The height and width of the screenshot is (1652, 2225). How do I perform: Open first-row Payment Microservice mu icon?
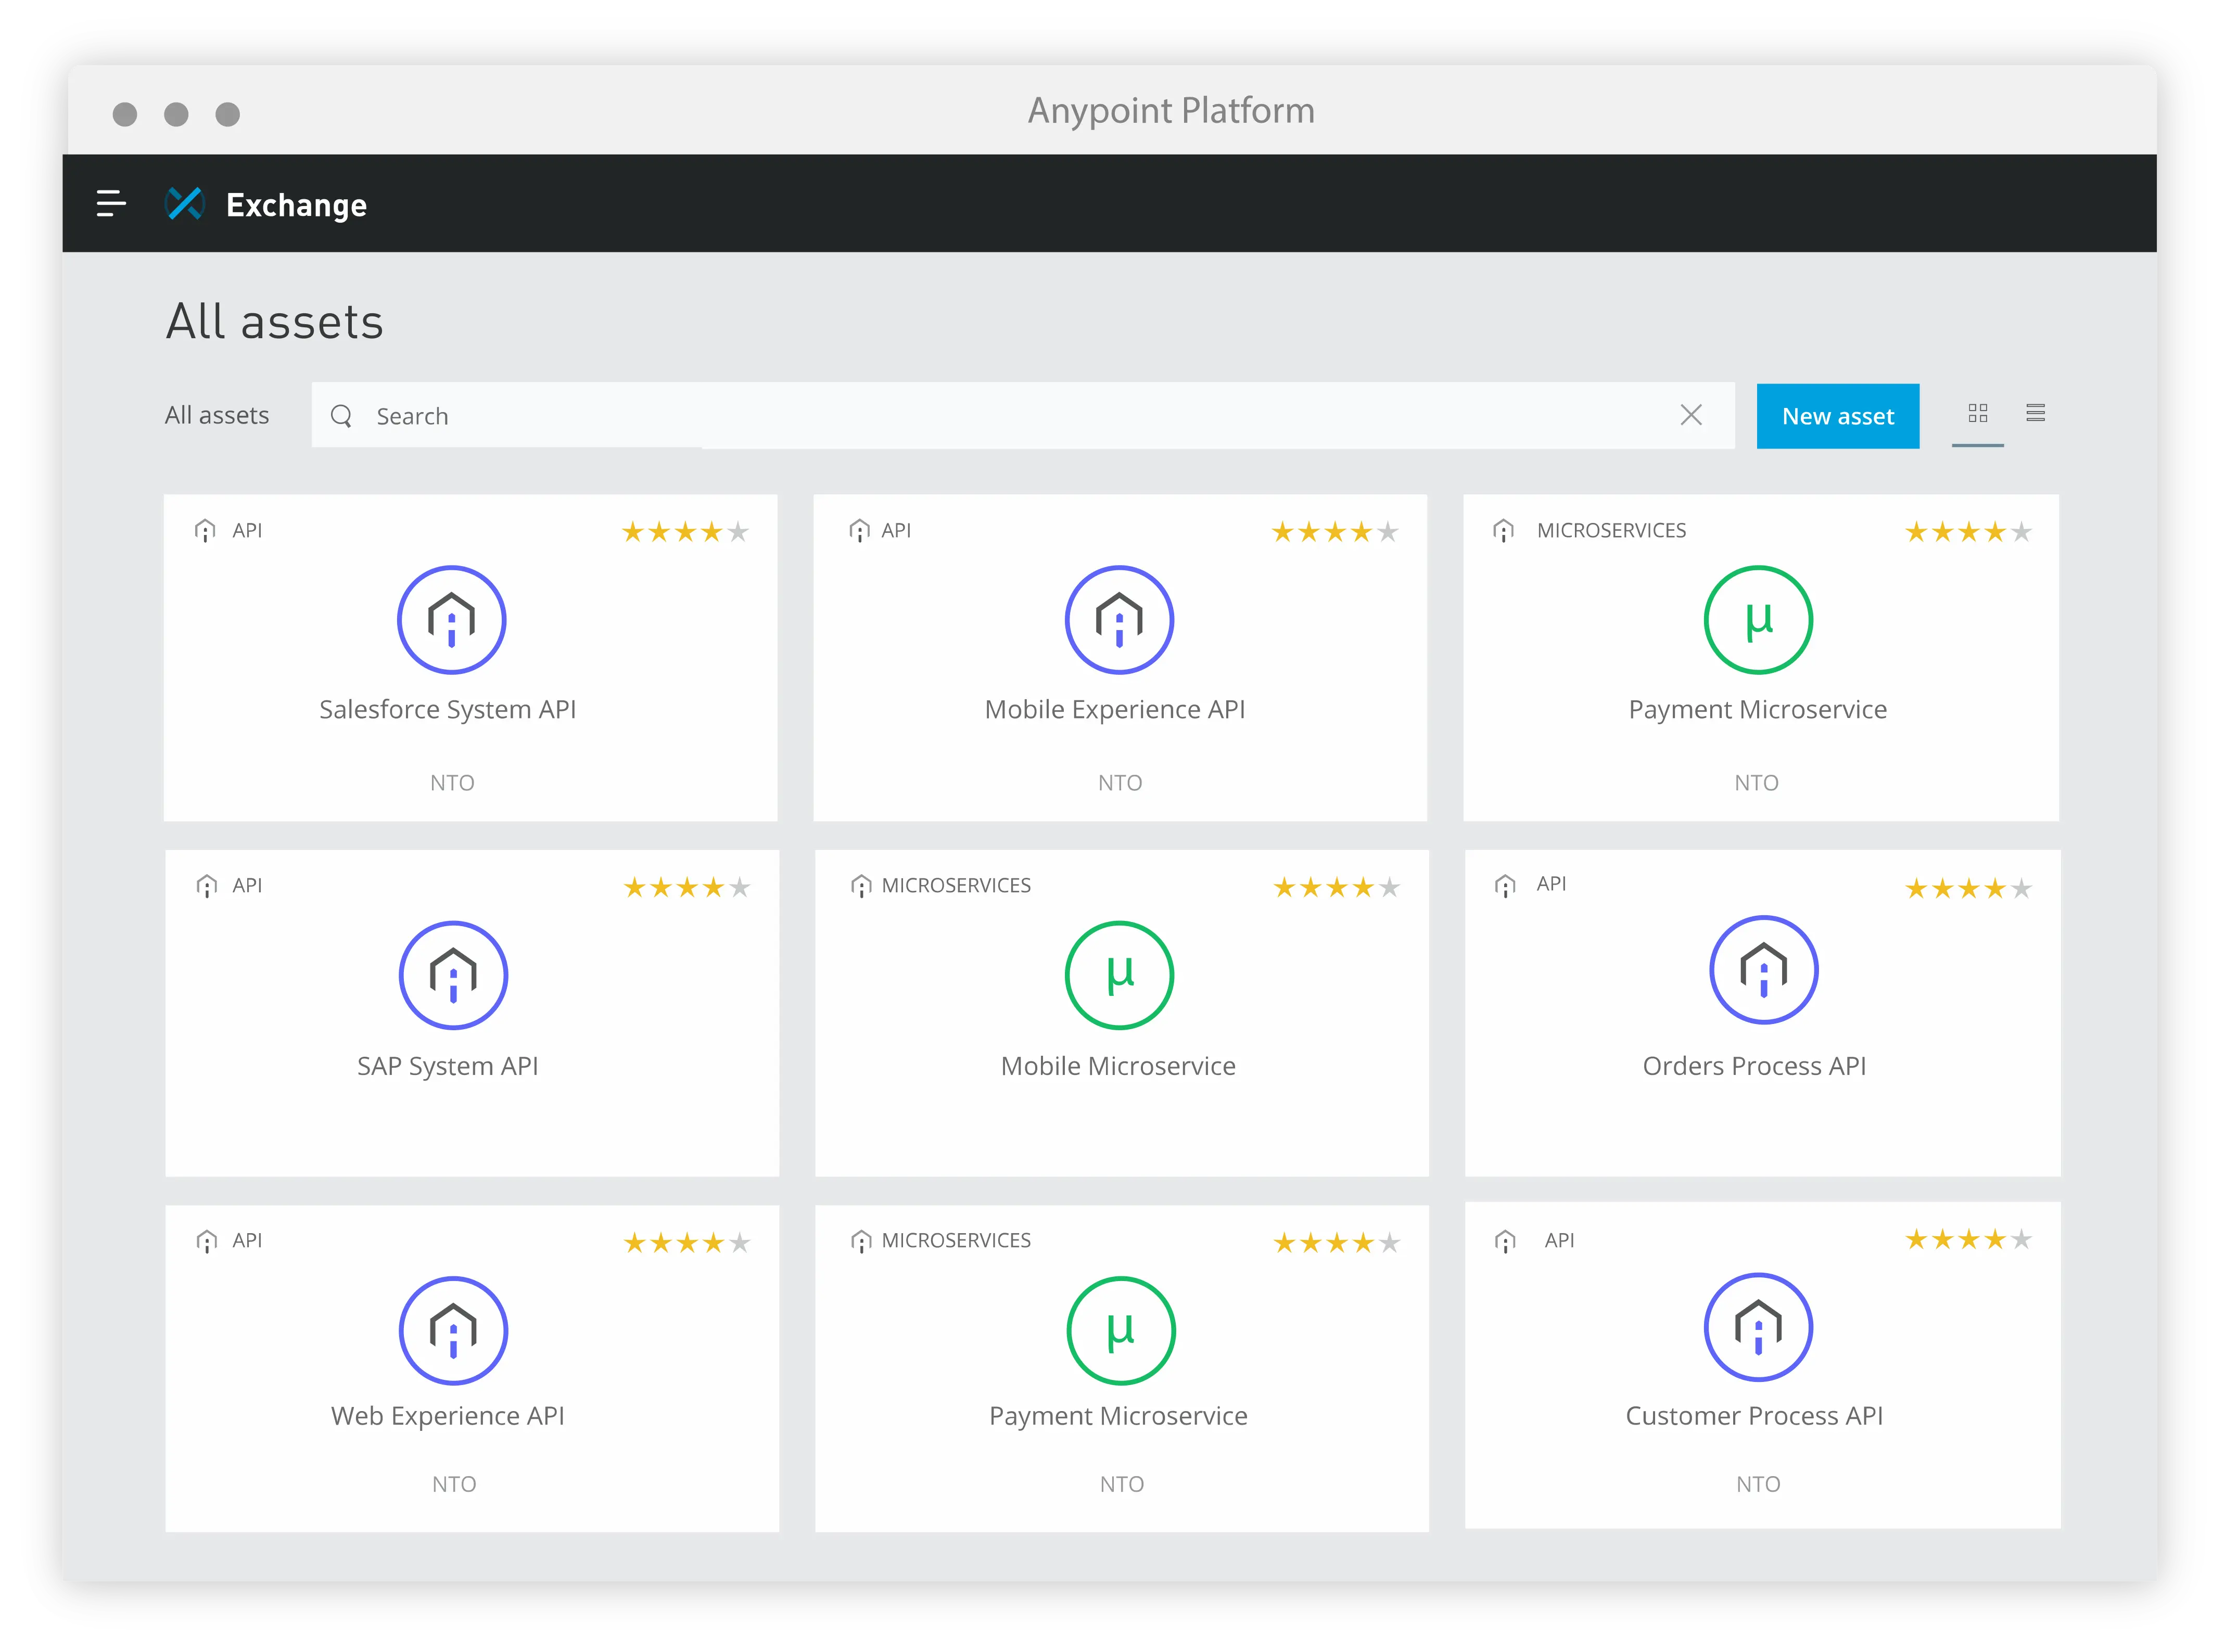point(1758,620)
